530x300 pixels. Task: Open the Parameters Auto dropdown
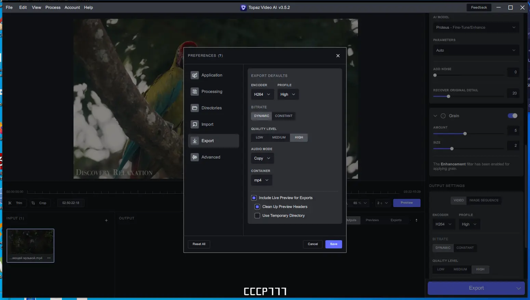(476, 50)
